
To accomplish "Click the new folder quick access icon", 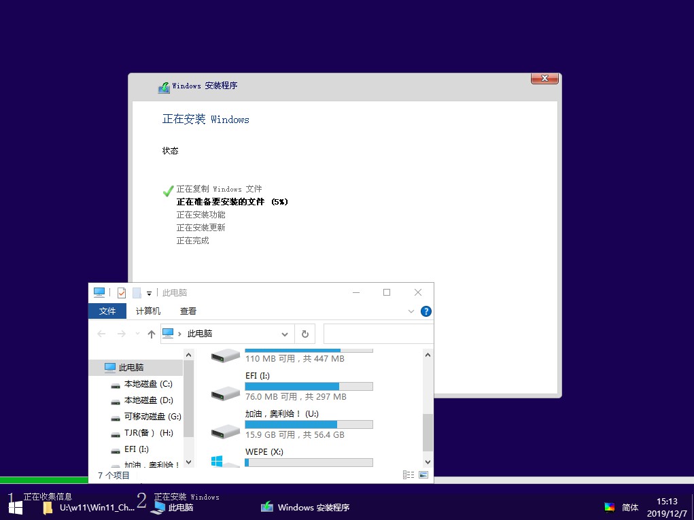I will tap(137, 293).
